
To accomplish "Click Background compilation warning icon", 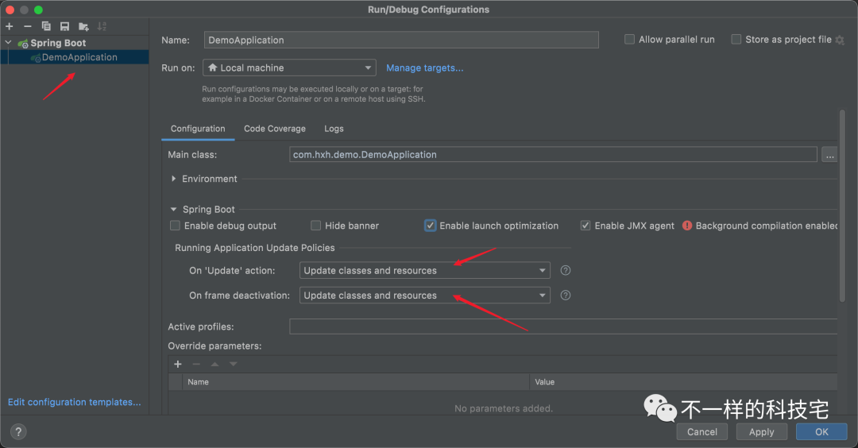I will (687, 226).
